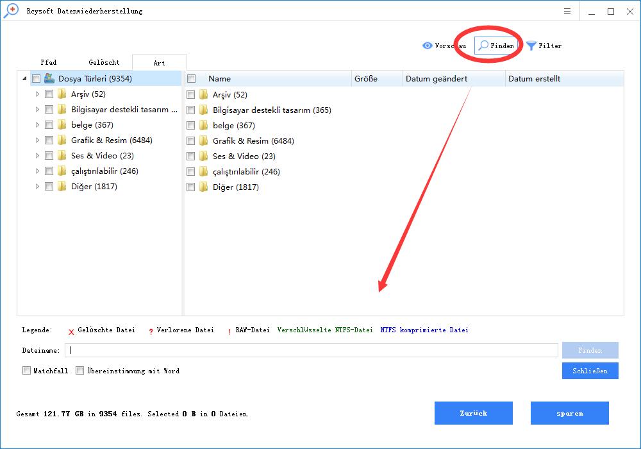Click the Dosya Türleri root icon
Screen dimensions: 641x449
(x=49, y=78)
